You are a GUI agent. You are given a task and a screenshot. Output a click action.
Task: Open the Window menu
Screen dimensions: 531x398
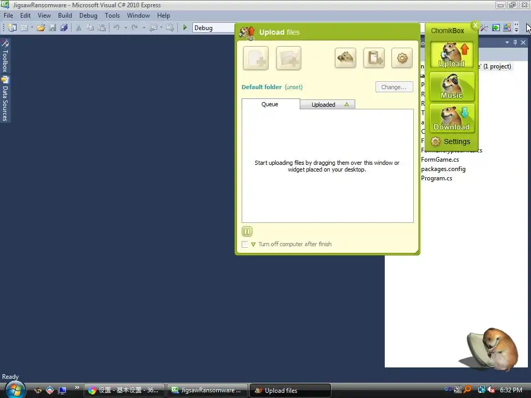(x=138, y=16)
